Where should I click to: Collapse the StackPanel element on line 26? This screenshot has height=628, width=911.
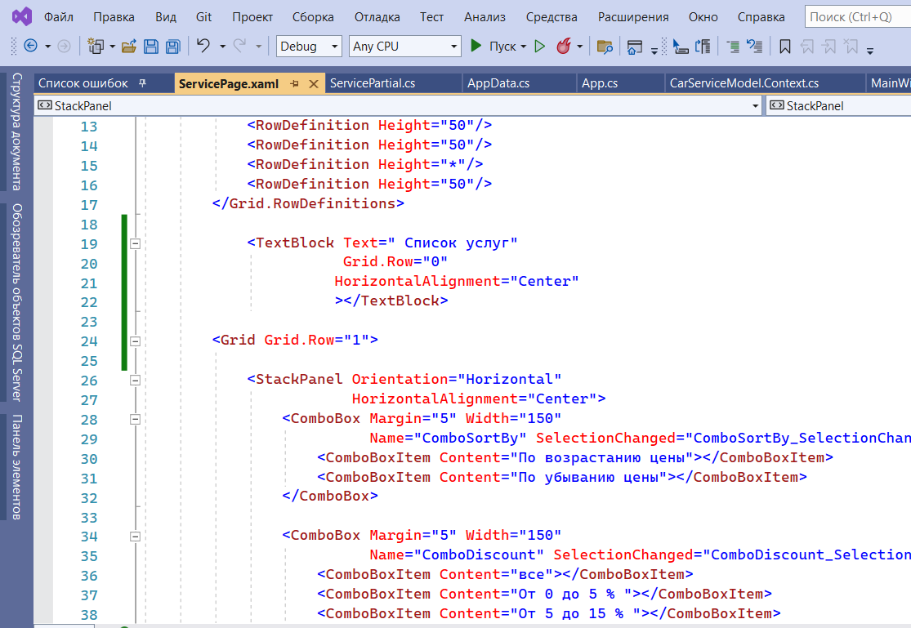(135, 381)
